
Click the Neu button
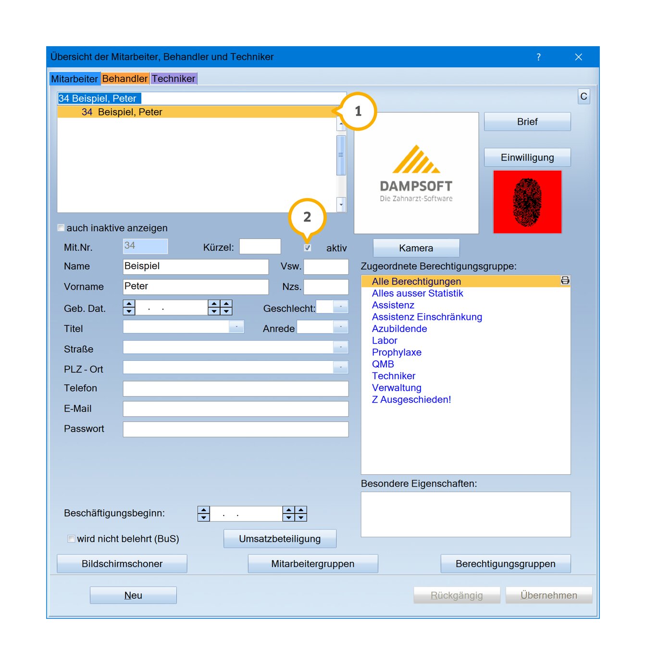point(133,595)
